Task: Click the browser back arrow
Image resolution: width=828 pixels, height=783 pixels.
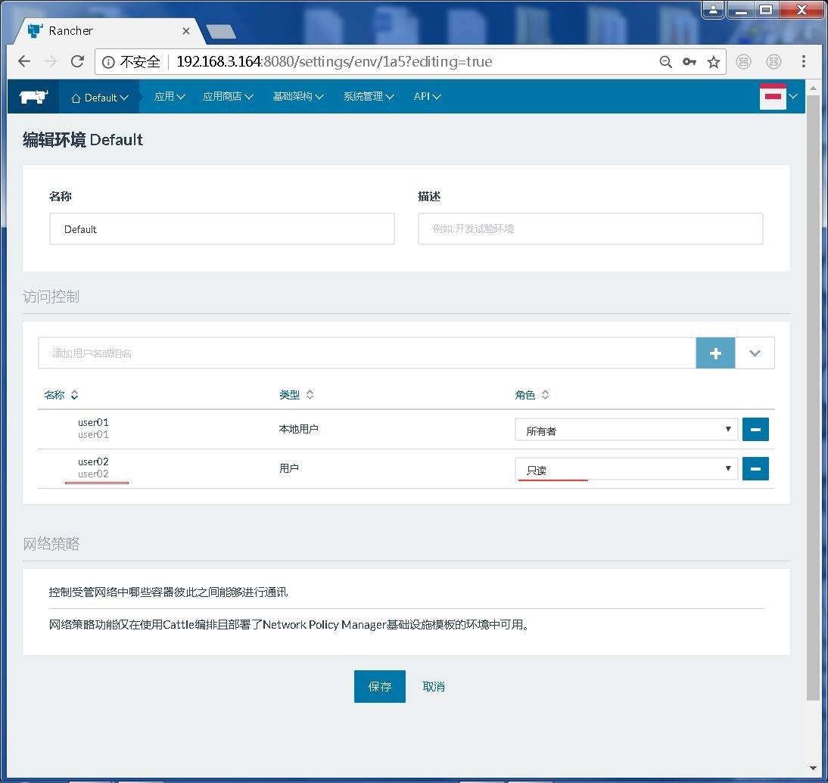Action: click(23, 61)
